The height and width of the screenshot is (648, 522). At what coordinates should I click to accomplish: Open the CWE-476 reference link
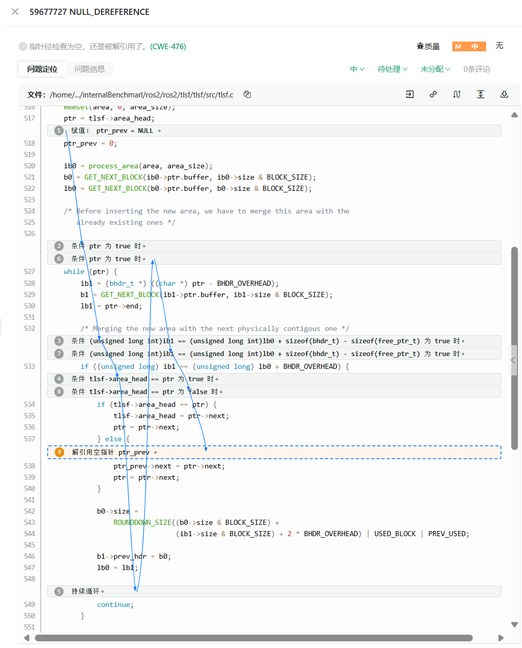pyautogui.click(x=168, y=47)
